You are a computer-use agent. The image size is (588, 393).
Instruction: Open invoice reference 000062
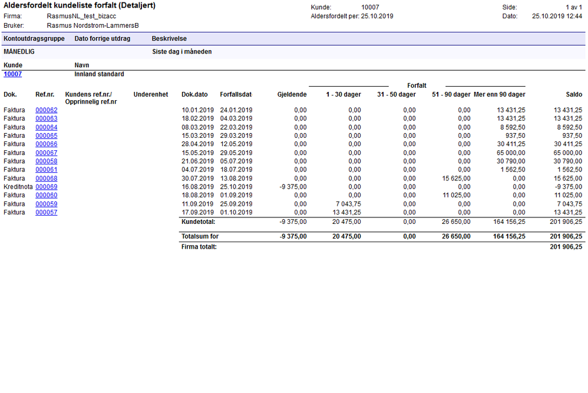[x=47, y=110]
